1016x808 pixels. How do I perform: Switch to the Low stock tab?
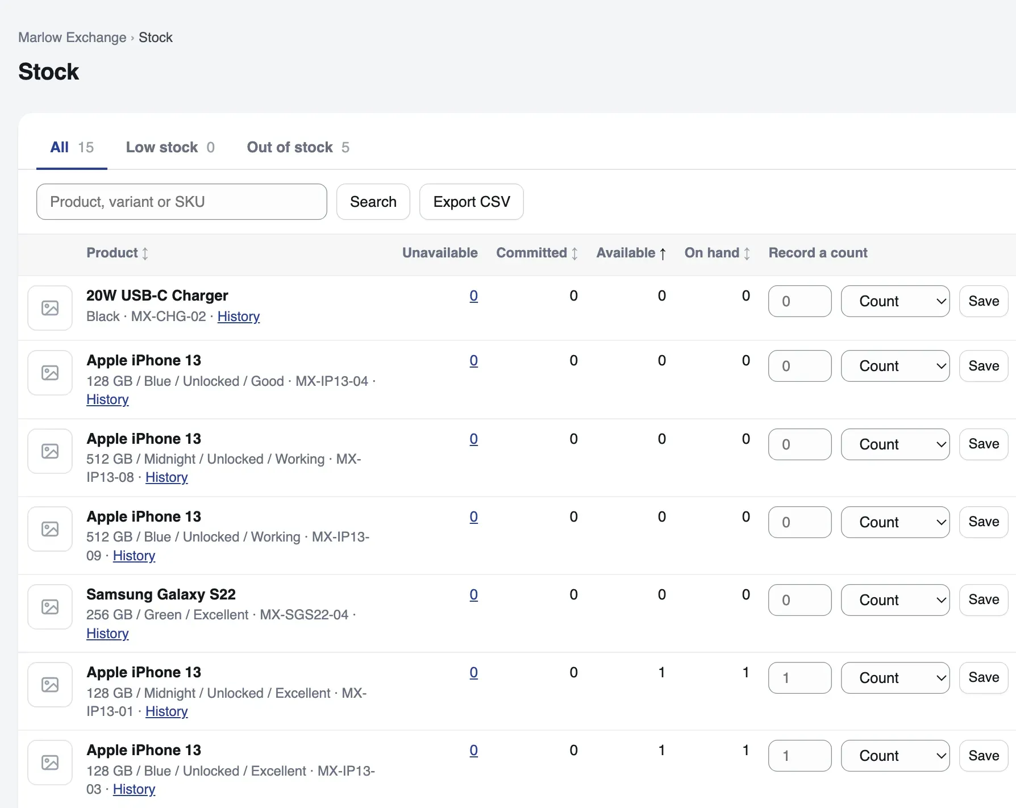click(x=170, y=147)
